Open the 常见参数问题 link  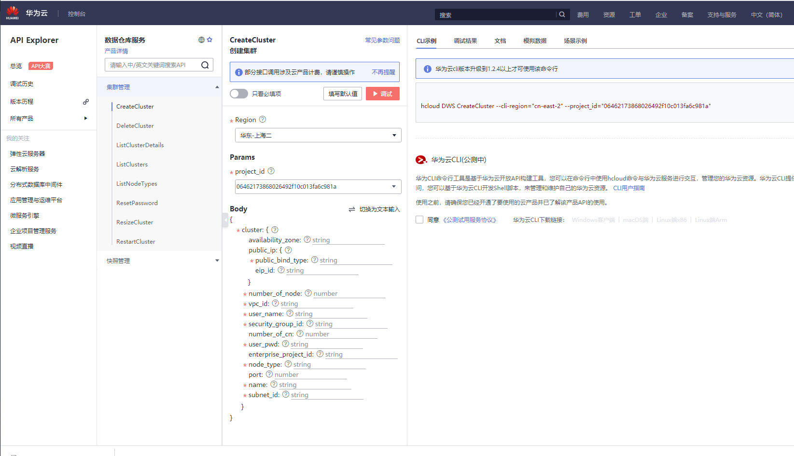tap(382, 41)
